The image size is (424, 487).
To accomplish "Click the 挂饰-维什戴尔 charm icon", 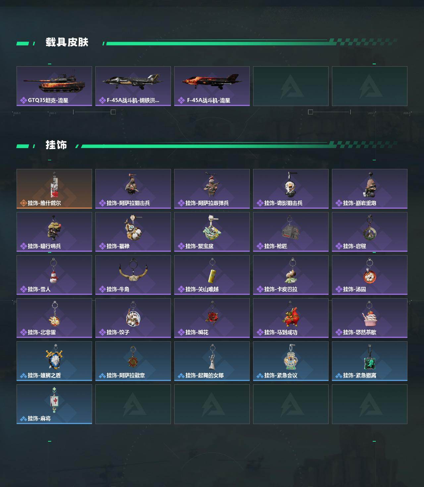I will [x=54, y=189].
